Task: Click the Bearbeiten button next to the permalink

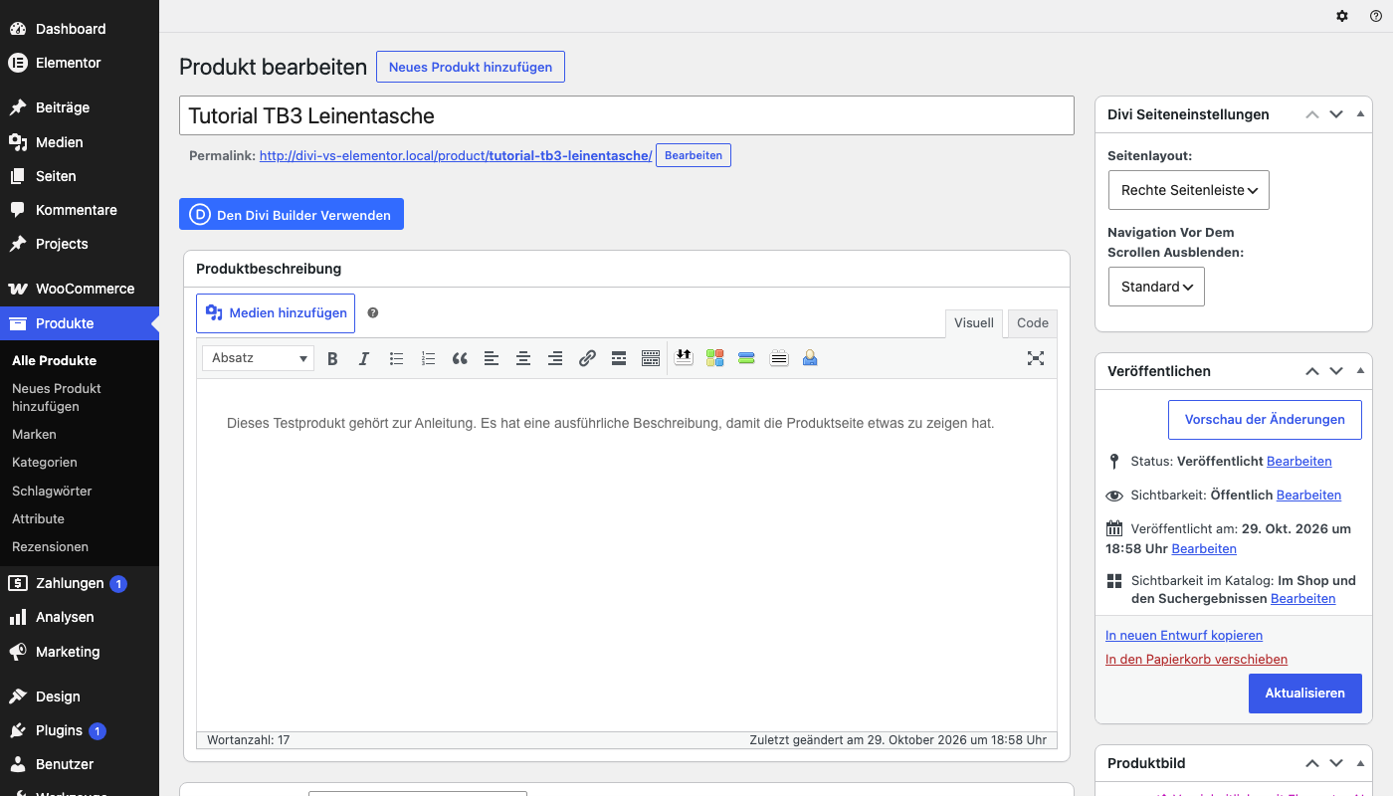Action: 694,155
